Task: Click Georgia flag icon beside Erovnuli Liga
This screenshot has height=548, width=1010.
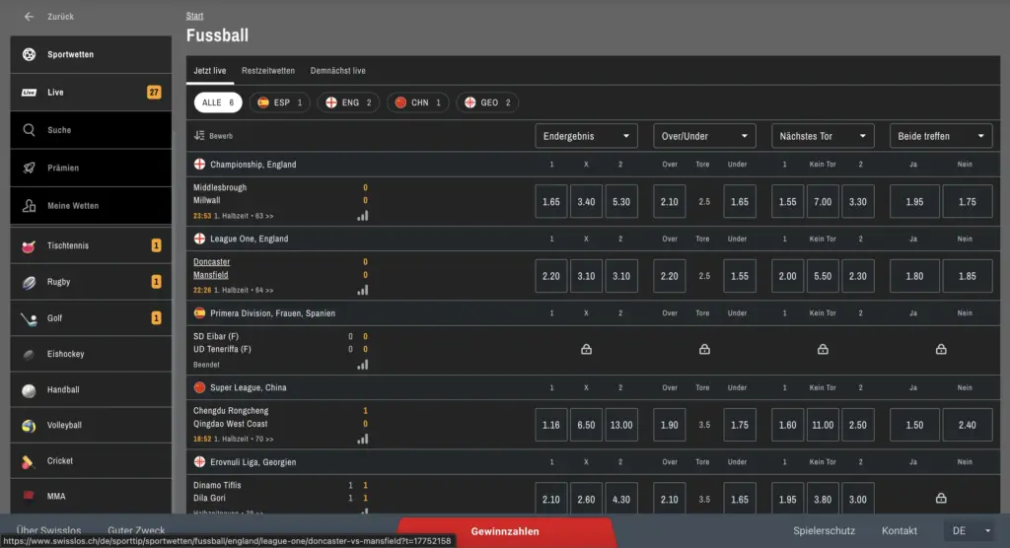Action: coord(199,461)
